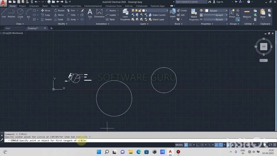Add new drawing tab with plus button
The height and width of the screenshot is (156, 277).
tap(51, 28)
